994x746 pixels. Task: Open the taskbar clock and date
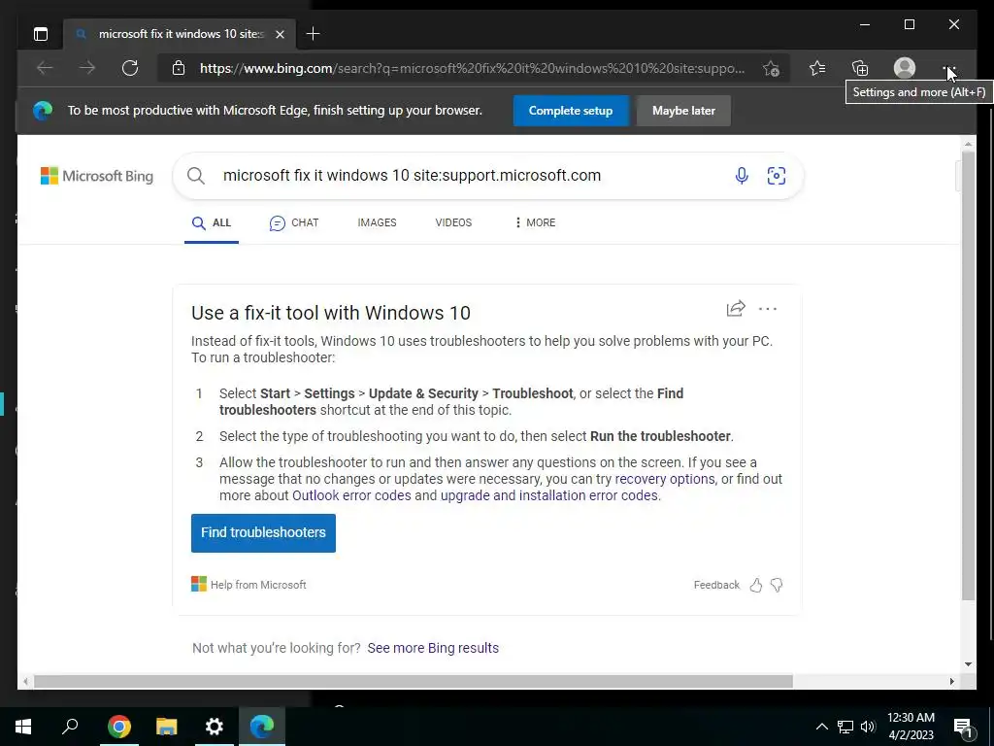(x=911, y=727)
